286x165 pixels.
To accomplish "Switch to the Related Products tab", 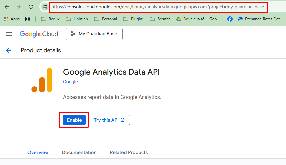I will 129,152.
